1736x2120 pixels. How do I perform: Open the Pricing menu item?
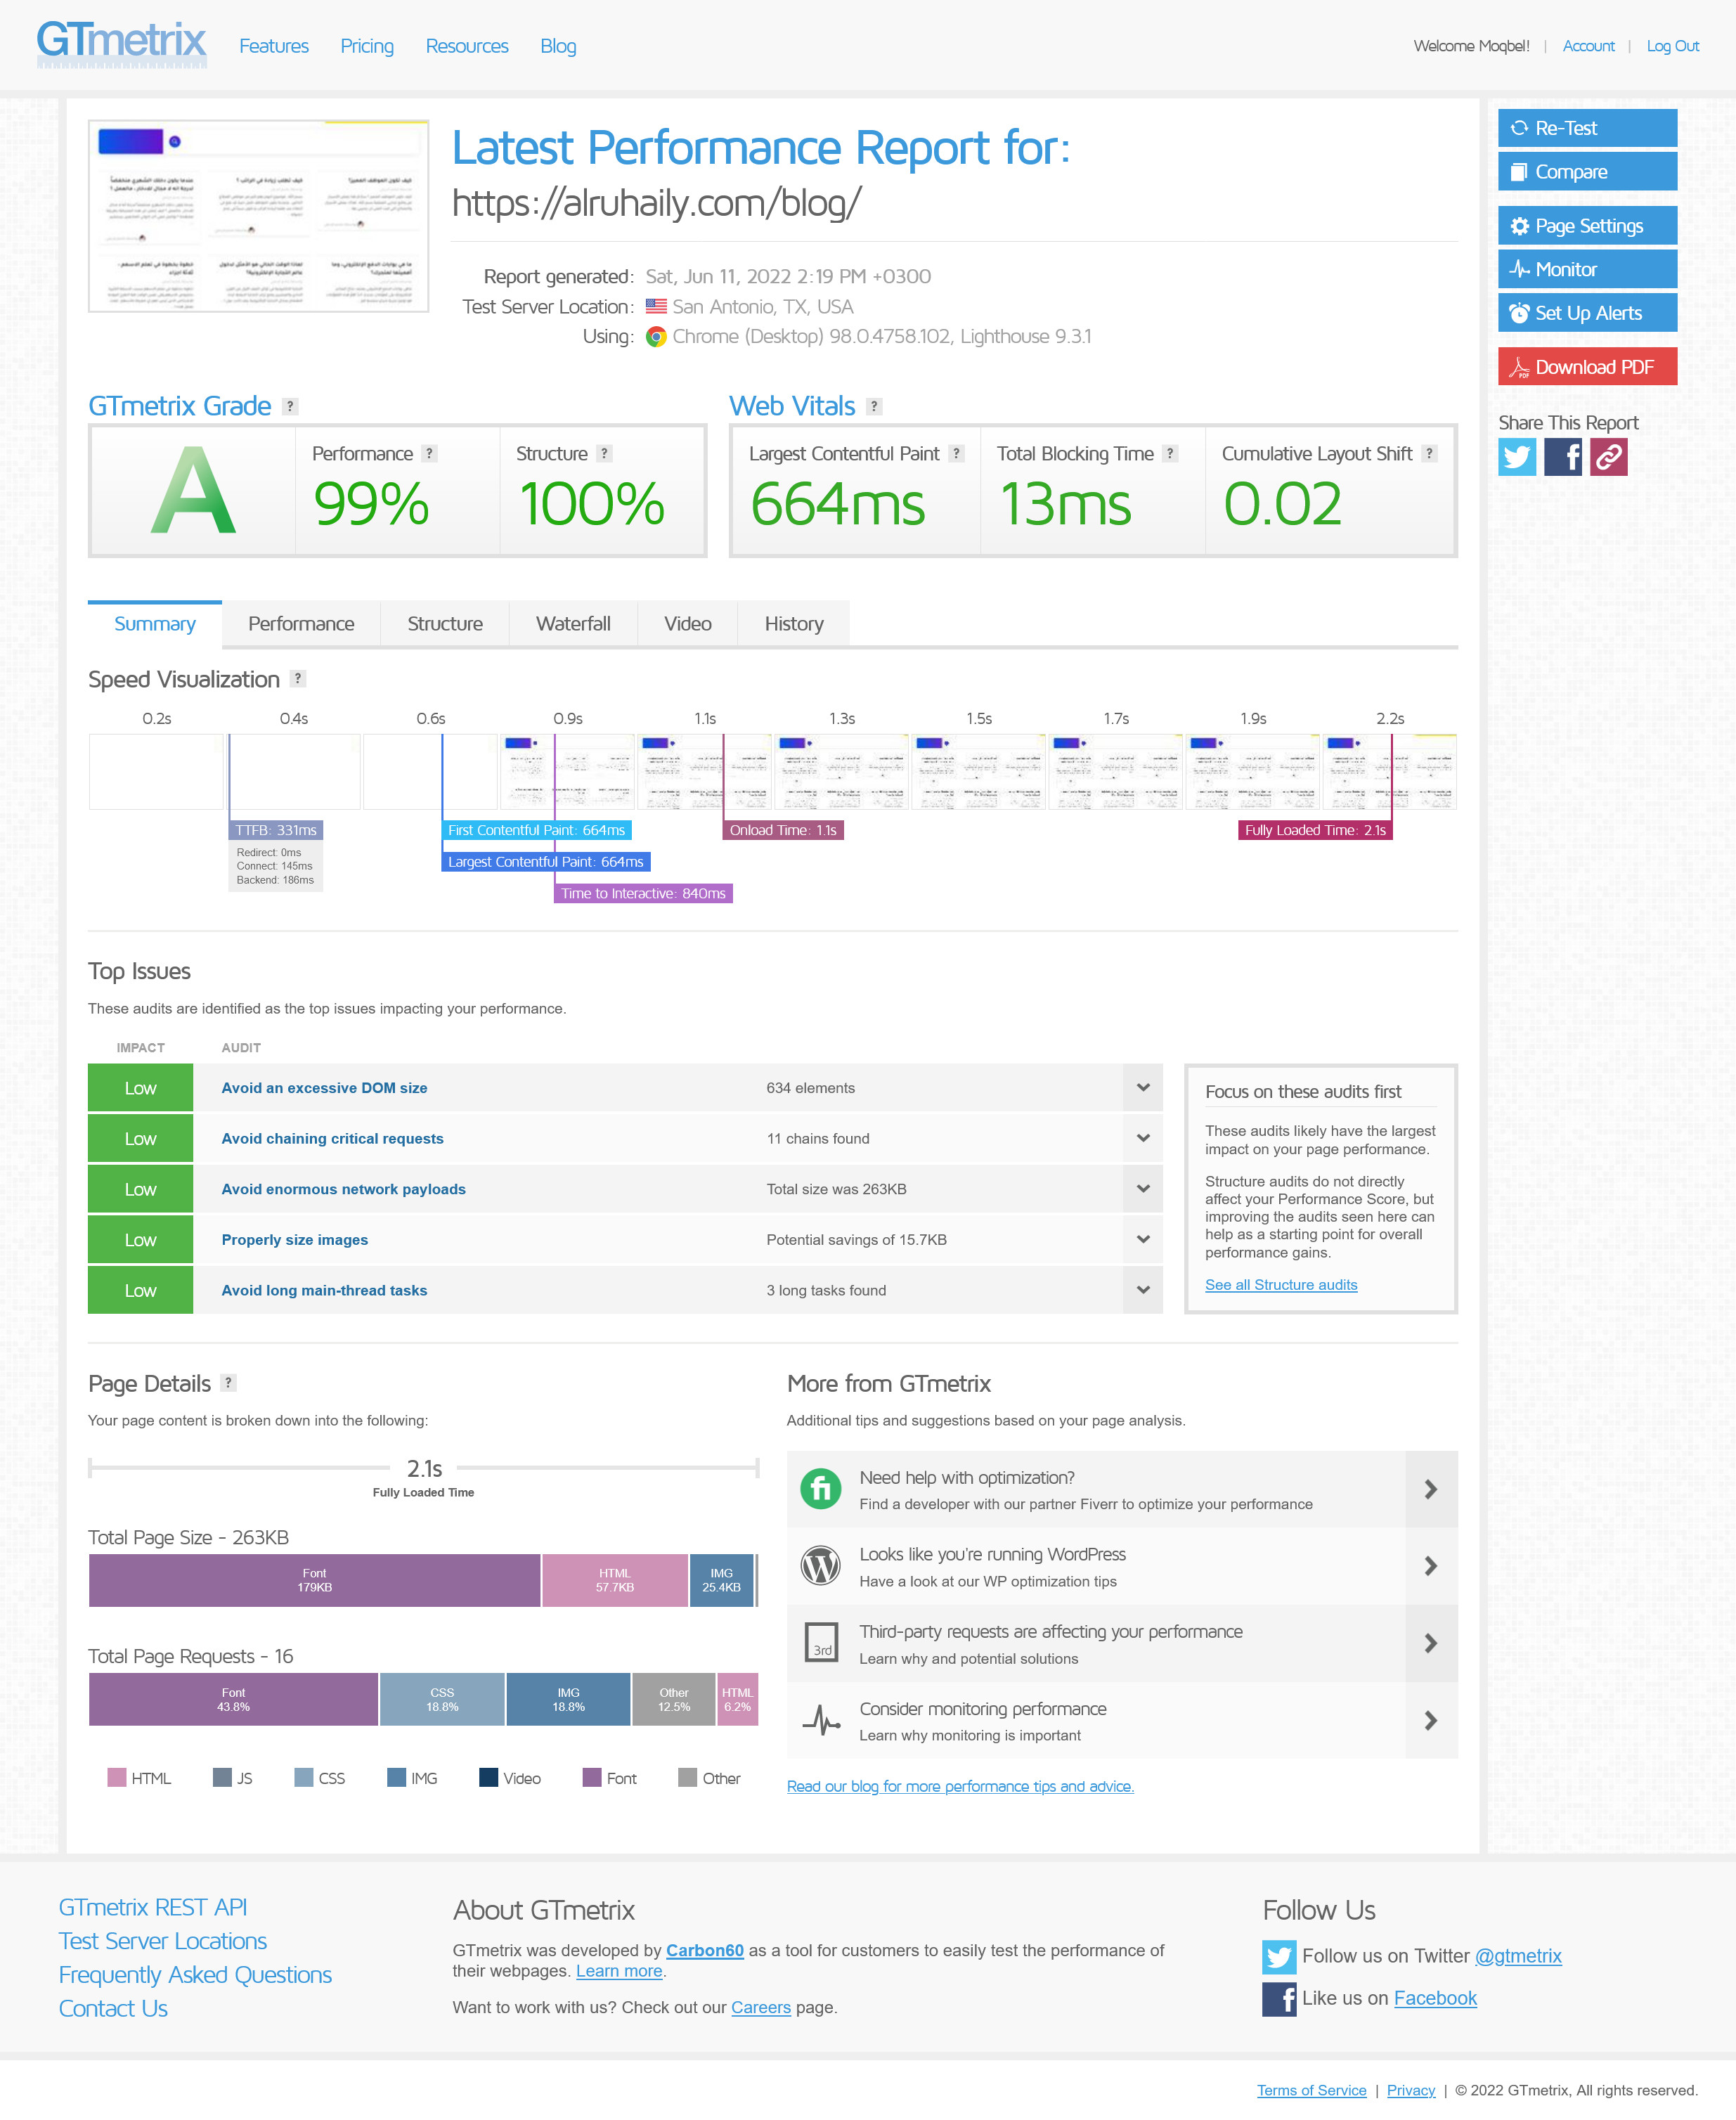[367, 46]
